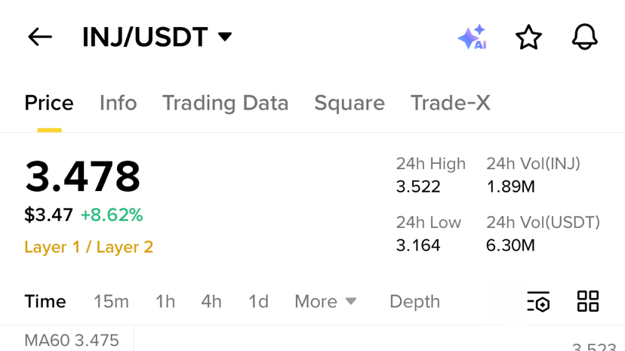
Task: Switch chart to 4h interval
Action: (x=211, y=302)
